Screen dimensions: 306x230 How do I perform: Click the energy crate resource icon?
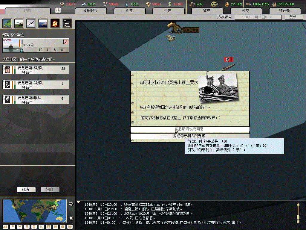(x=62, y=4)
